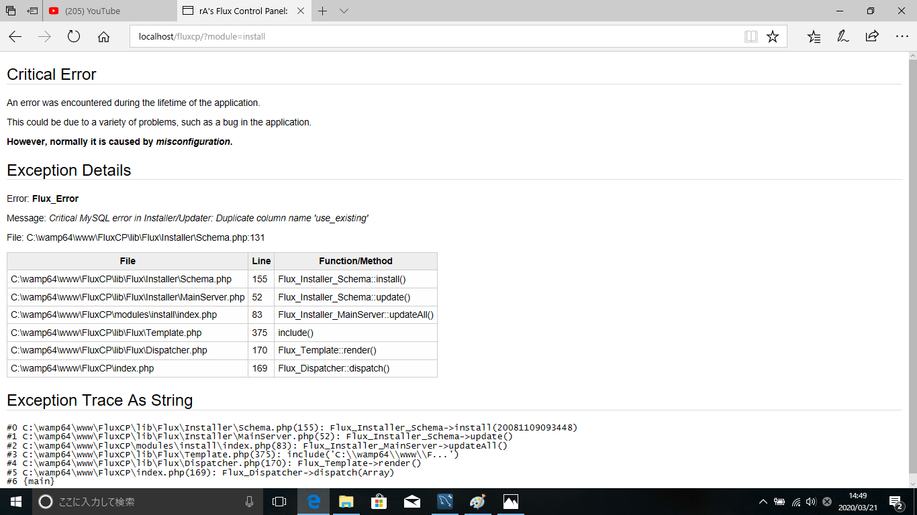This screenshot has height=515, width=917.
Task: Add this page to favorites (star)
Action: [x=773, y=37]
